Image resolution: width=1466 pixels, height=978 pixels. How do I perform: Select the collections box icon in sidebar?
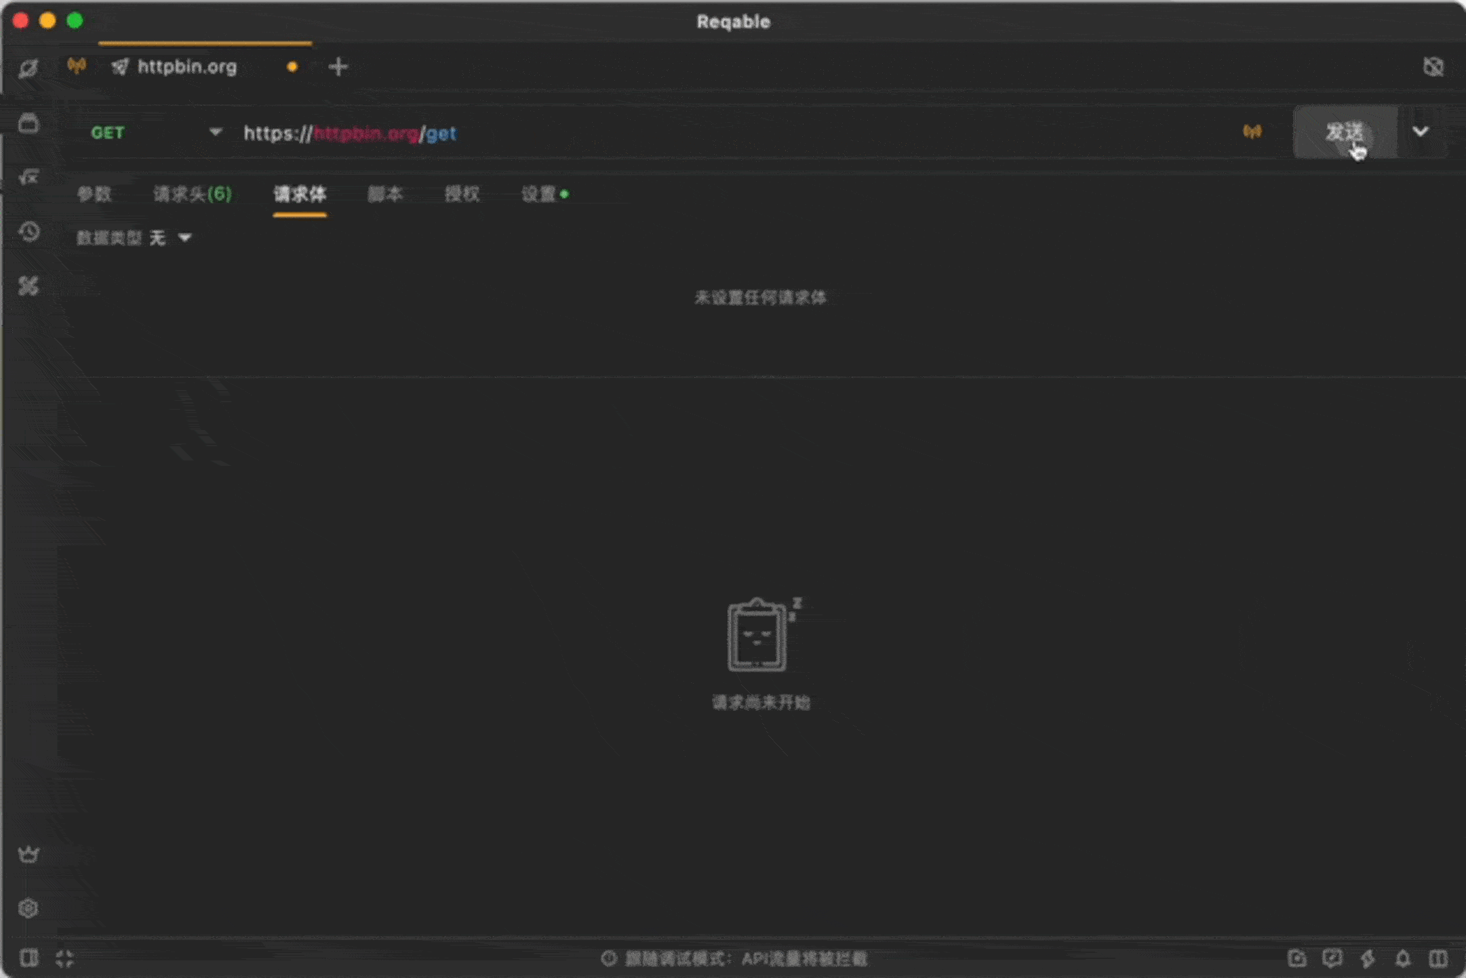(28, 125)
